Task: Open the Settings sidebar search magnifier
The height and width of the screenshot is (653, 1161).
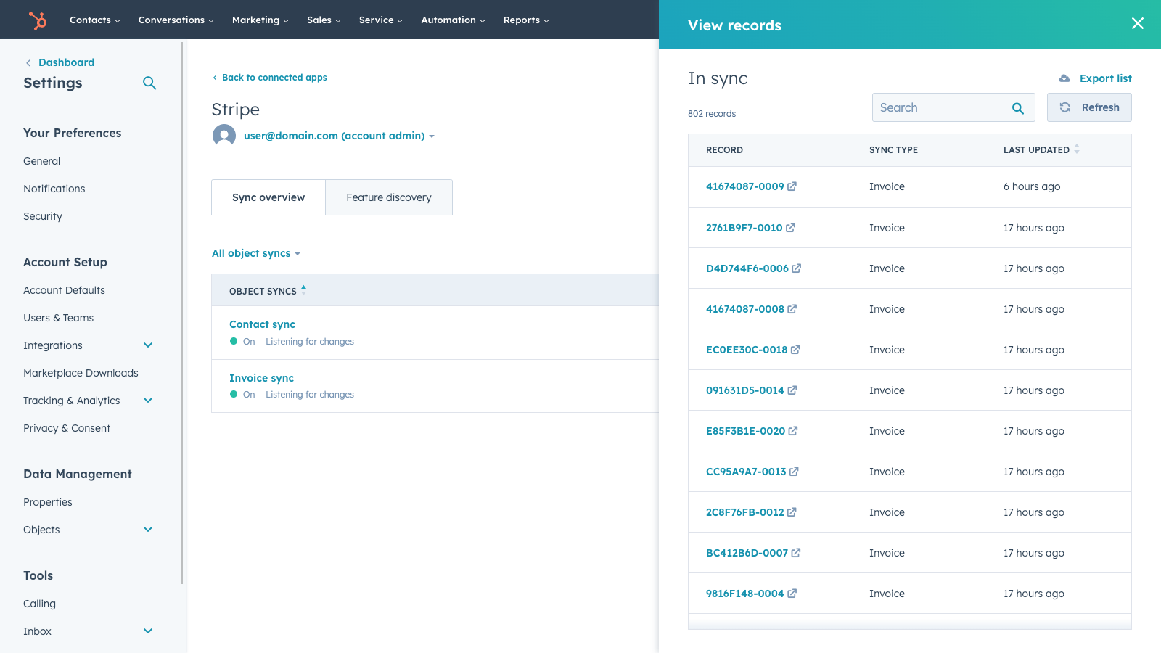Action: tap(149, 83)
